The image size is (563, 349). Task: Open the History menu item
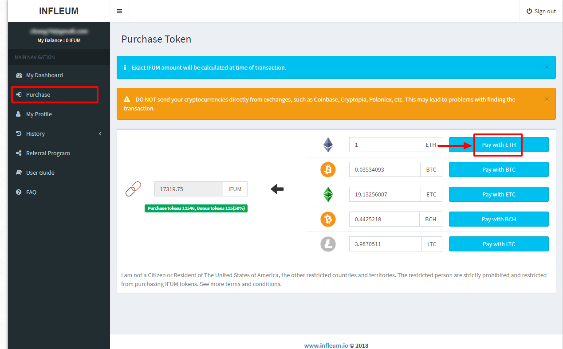pyautogui.click(x=59, y=133)
